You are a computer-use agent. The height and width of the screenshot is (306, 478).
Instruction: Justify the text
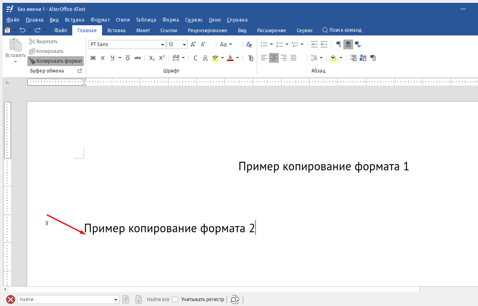tap(293, 58)
